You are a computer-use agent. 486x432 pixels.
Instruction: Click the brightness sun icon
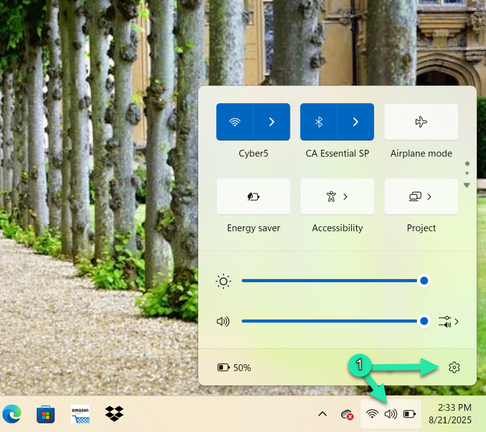223,282
